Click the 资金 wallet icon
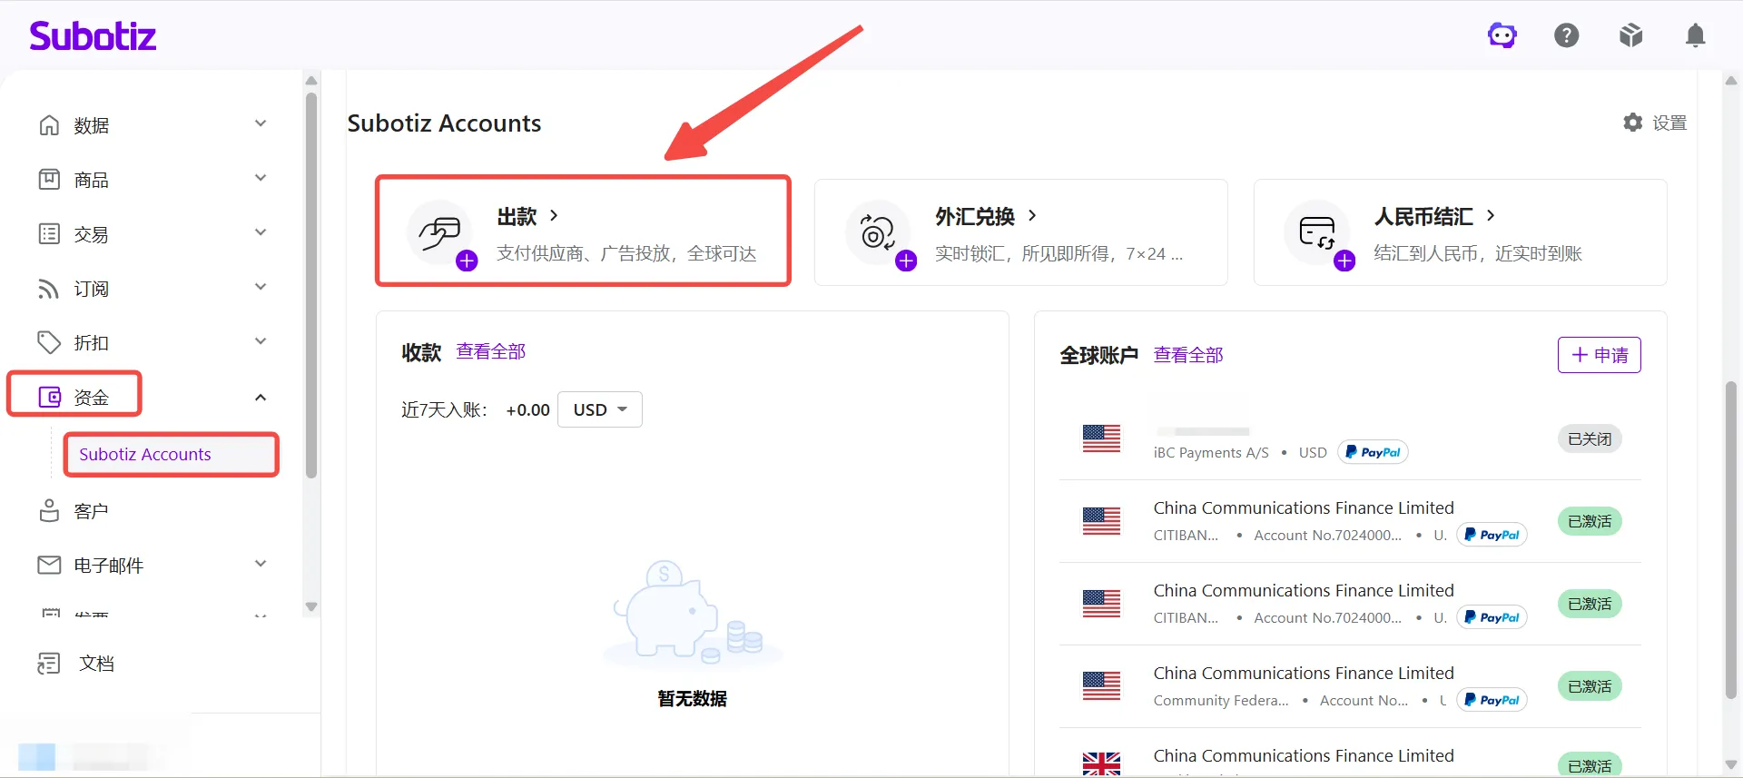This screenshot has width=1743, height=778. pos(49,397)
